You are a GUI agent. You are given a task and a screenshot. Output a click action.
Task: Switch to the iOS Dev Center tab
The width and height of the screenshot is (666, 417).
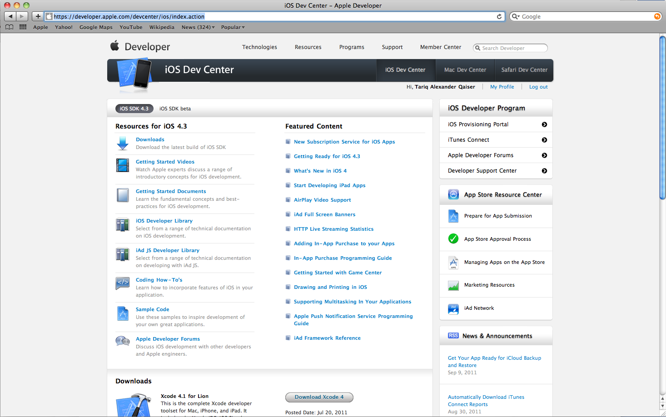pyautogui.click(x=405, y=70)
